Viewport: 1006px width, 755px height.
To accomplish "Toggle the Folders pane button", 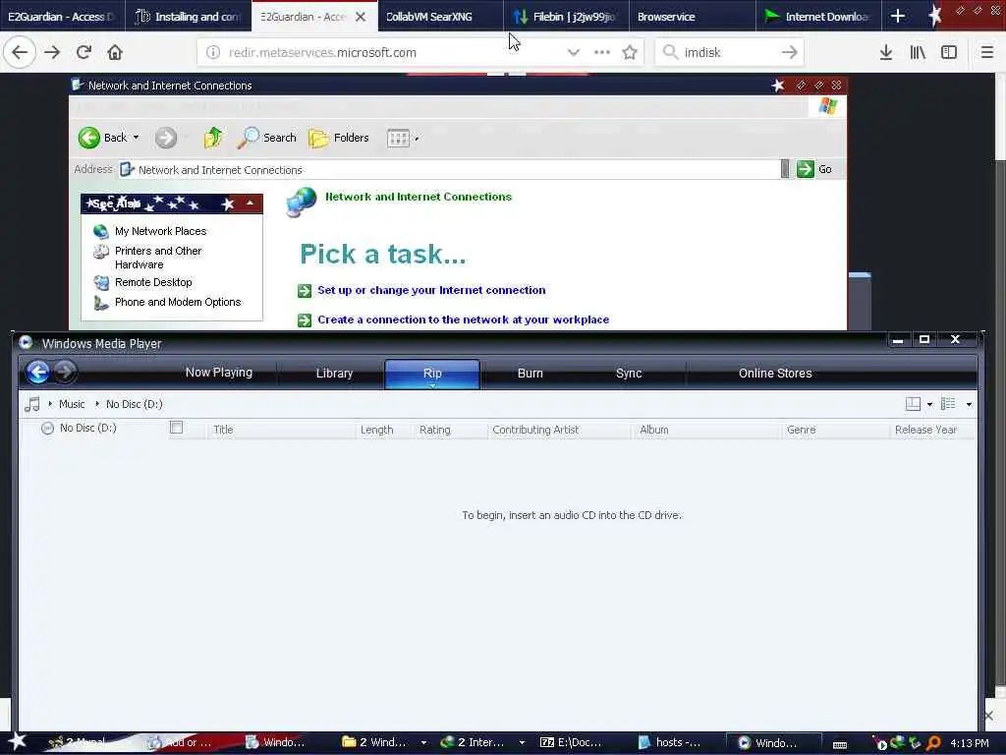I will point(339,138).
